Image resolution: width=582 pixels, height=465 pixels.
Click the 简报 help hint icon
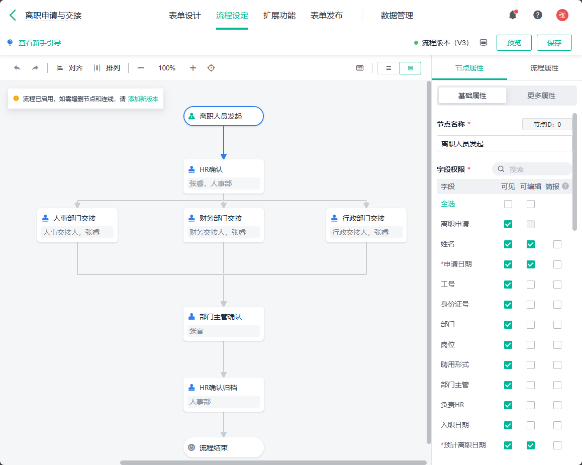(x=565, y=187)
